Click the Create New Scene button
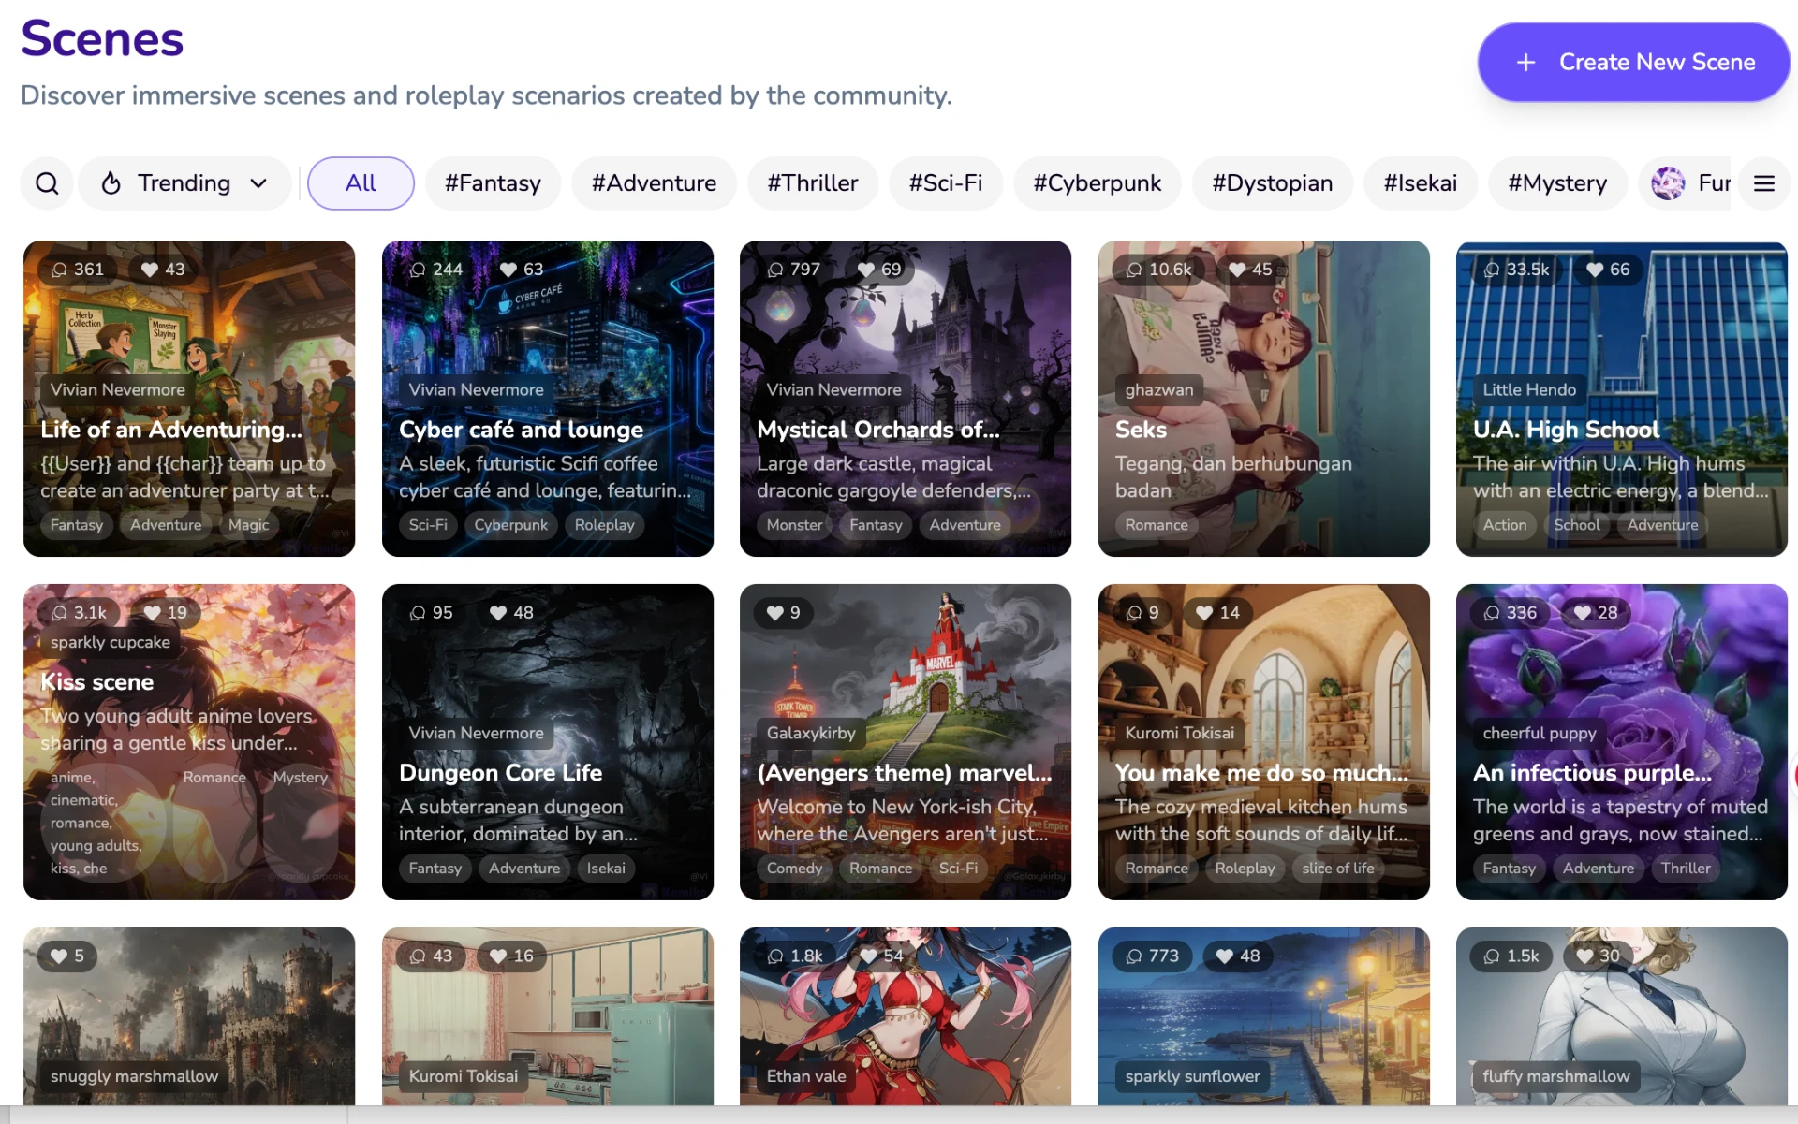This screenshot has height=1124, width=1798. click(1634, 62)
